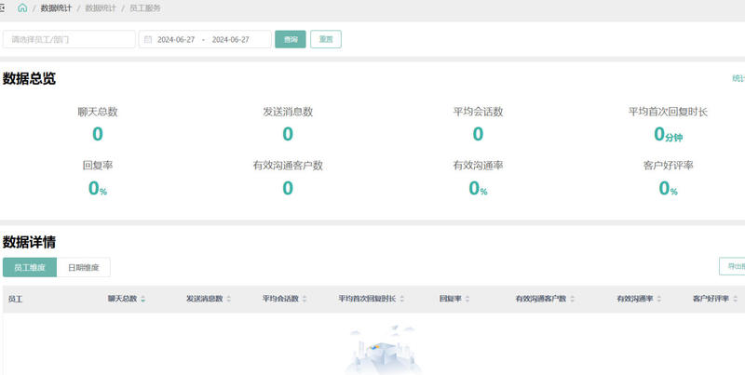
Task: Switch to the 日期维度 tab
Action: 83,267
